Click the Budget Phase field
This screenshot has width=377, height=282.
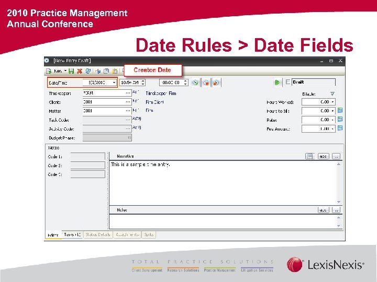coord(107,138)
